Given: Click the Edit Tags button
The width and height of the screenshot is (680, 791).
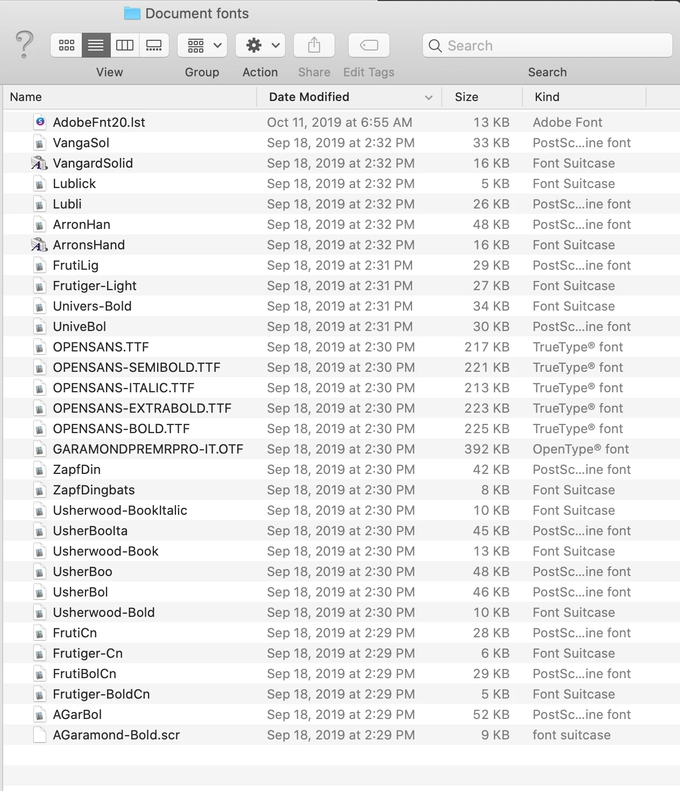Looking at the screenshot, I should click(369, 46).
